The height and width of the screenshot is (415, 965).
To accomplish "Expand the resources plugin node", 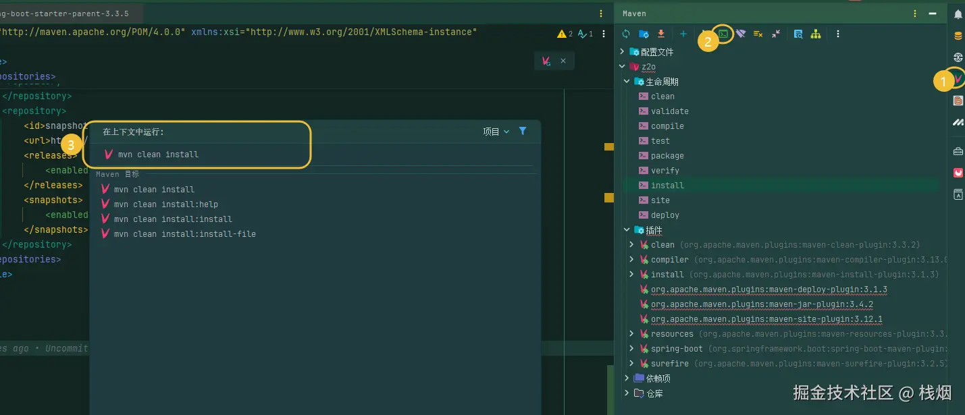I will (631, 334).
